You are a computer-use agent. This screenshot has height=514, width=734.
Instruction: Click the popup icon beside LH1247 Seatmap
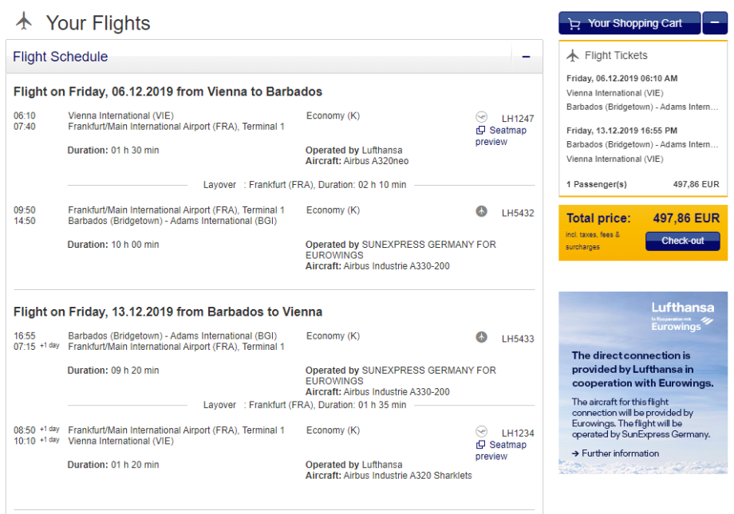click(480, 131)
